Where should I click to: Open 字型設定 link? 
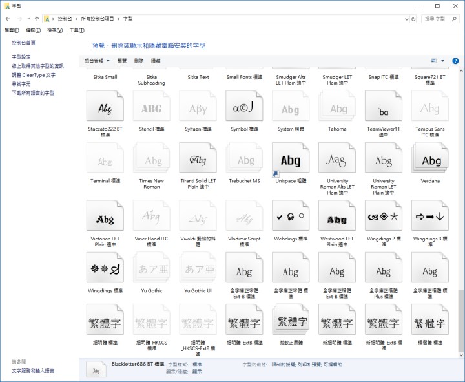pos(21,57)
